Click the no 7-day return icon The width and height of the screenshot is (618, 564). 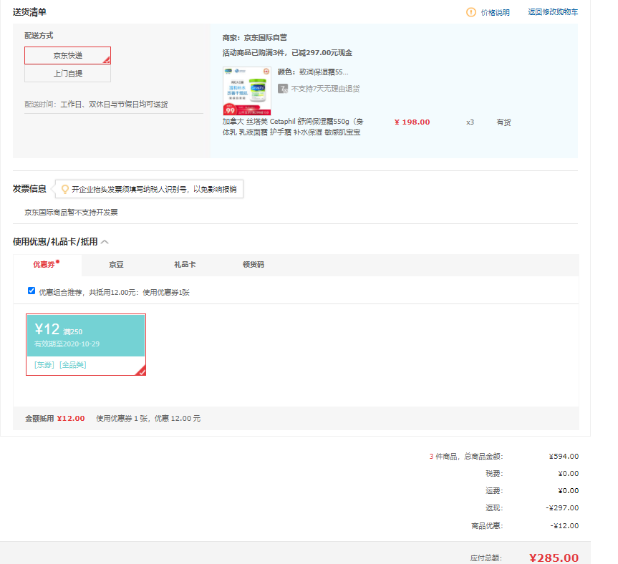point(283,89)
